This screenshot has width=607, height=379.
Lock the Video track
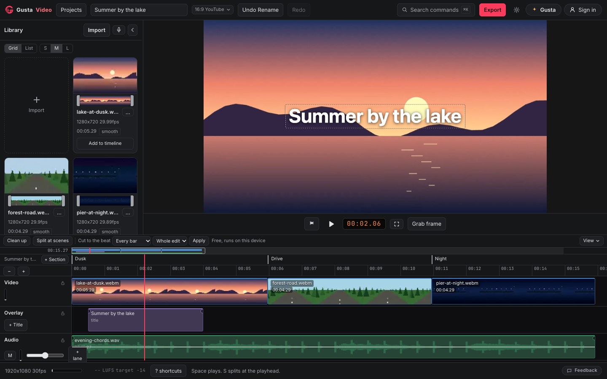coord(63,283)
